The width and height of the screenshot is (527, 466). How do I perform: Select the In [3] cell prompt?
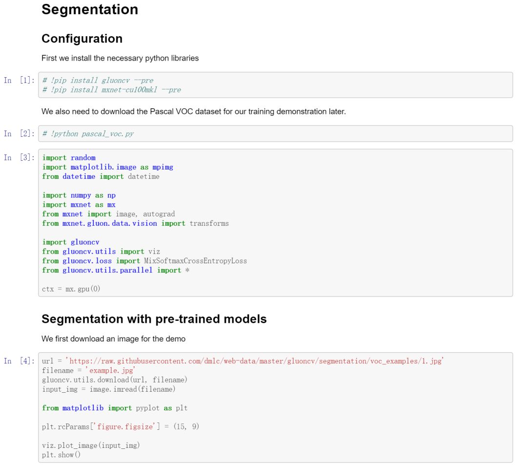(20, 158)
